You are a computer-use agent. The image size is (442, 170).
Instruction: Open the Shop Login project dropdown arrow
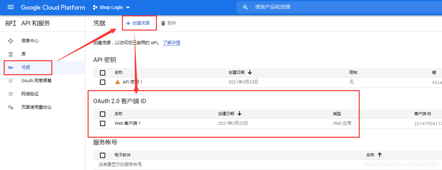pyautogui.click(x=128, y=8)
